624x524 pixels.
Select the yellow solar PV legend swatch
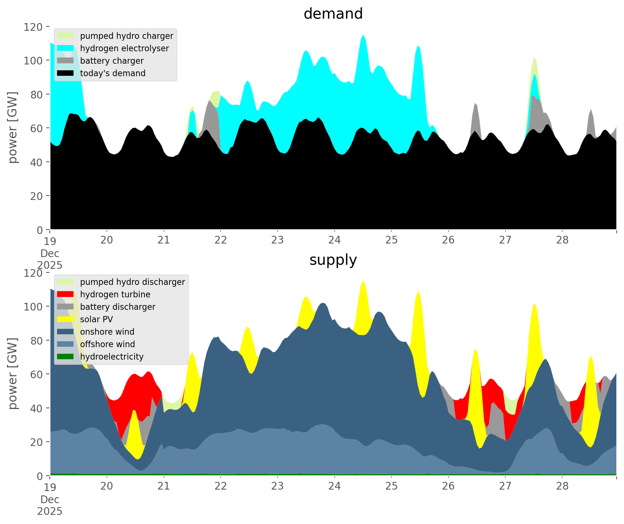(65, 319)
